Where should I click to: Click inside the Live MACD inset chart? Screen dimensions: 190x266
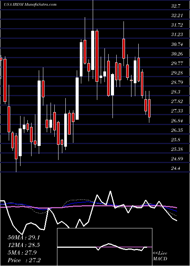[104, 247]
